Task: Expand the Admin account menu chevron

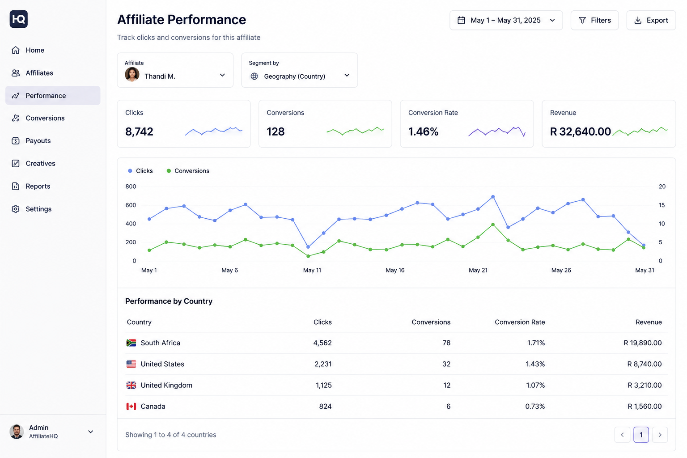Action: [x=91, y=432]
